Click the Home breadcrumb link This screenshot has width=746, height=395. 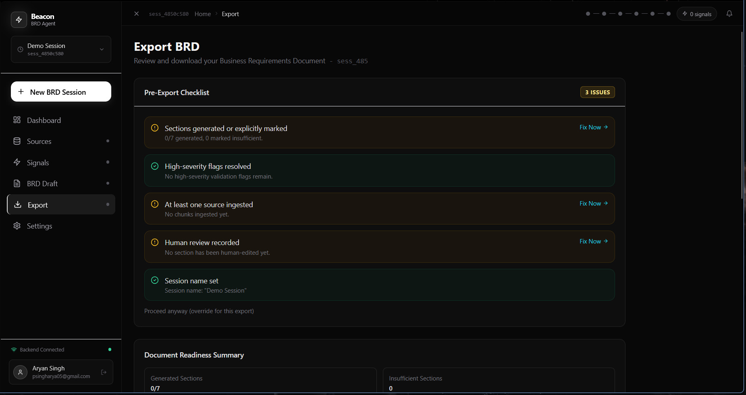point(203,14)
